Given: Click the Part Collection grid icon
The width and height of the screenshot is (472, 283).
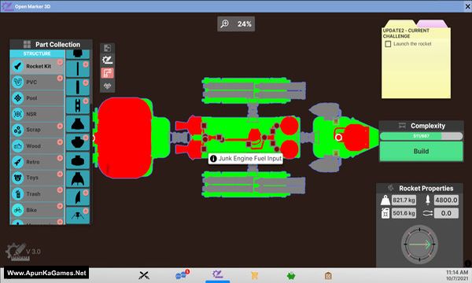Looking at the screenshot, I should tap(27, 45).
